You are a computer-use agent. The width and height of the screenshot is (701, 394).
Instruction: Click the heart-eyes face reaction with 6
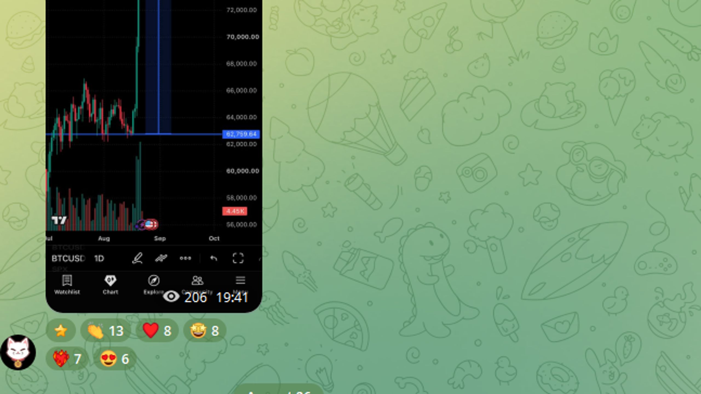[x=115, y=359]
